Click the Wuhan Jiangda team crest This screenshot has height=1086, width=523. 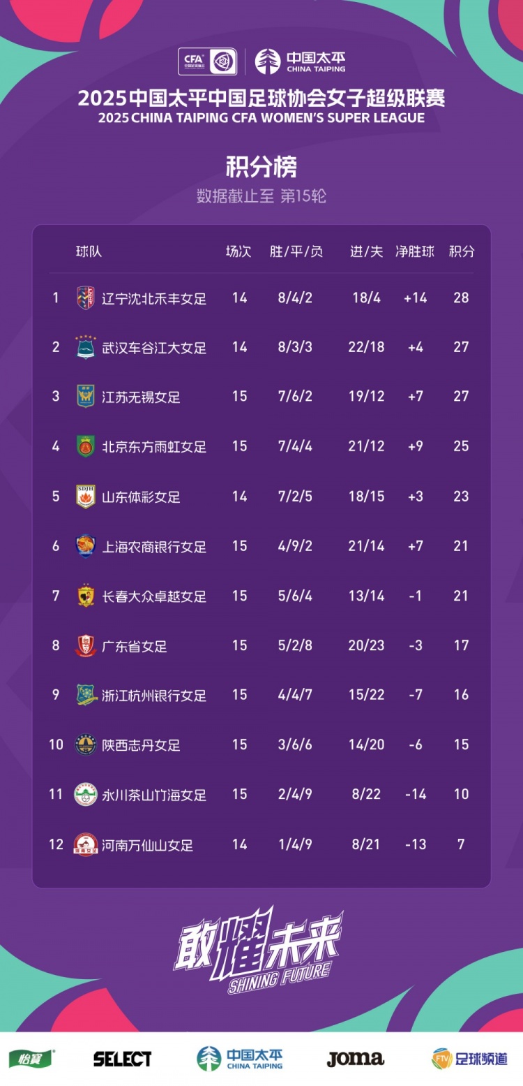tap(85, 348)
